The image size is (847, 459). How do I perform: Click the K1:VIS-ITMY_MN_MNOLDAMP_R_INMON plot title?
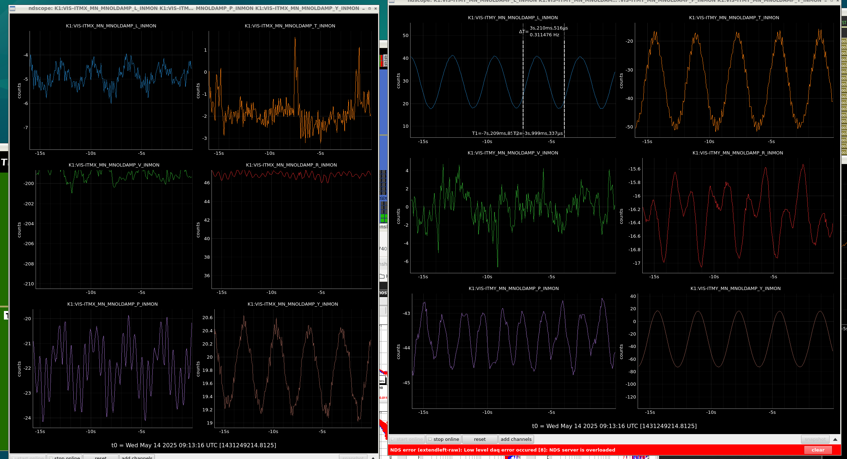[x=738, y=153]
